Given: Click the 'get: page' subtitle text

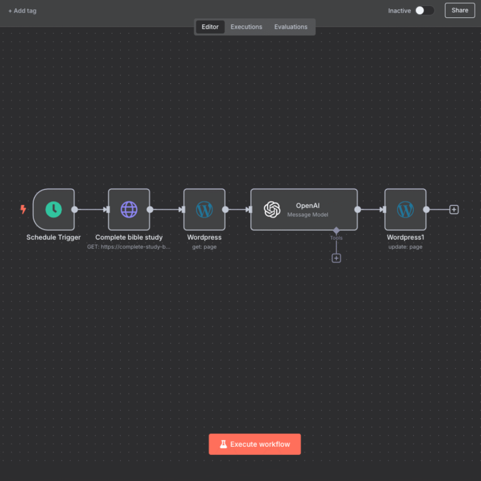Looking at the screenshot, I should coord(204,247).
